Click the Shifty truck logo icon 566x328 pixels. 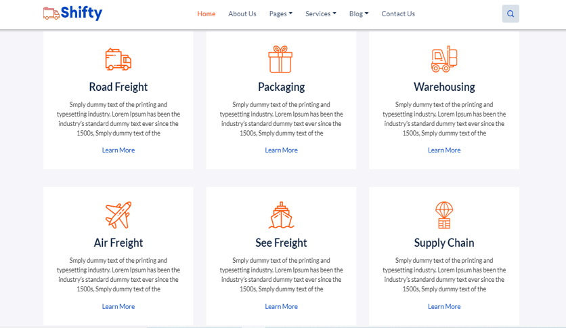click(51, 14)
